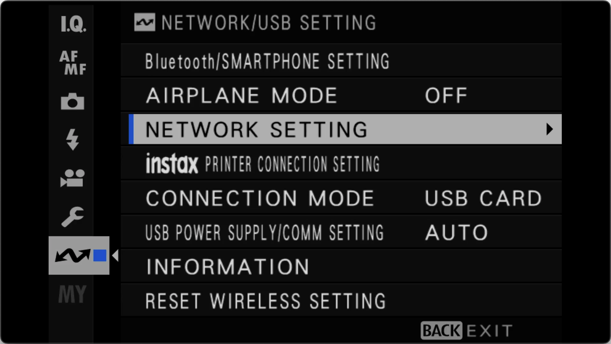The width and height of the screenshot is (611, 344).
Task: Open the I.Q. image quality menu
Action: (x=73, y=24)
